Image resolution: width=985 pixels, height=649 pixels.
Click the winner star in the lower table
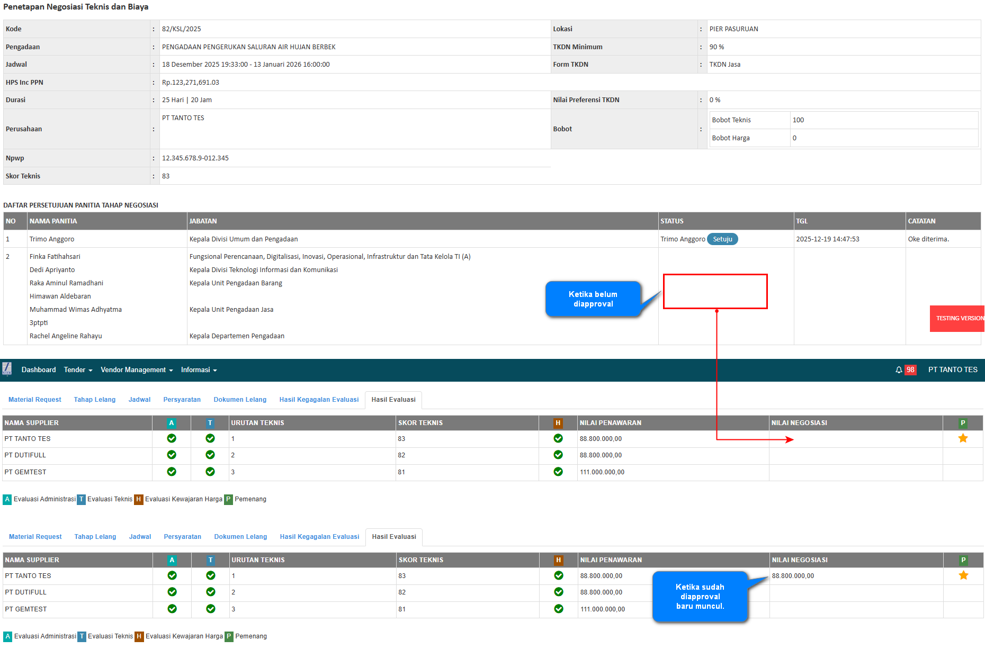[x=963, y=575]
